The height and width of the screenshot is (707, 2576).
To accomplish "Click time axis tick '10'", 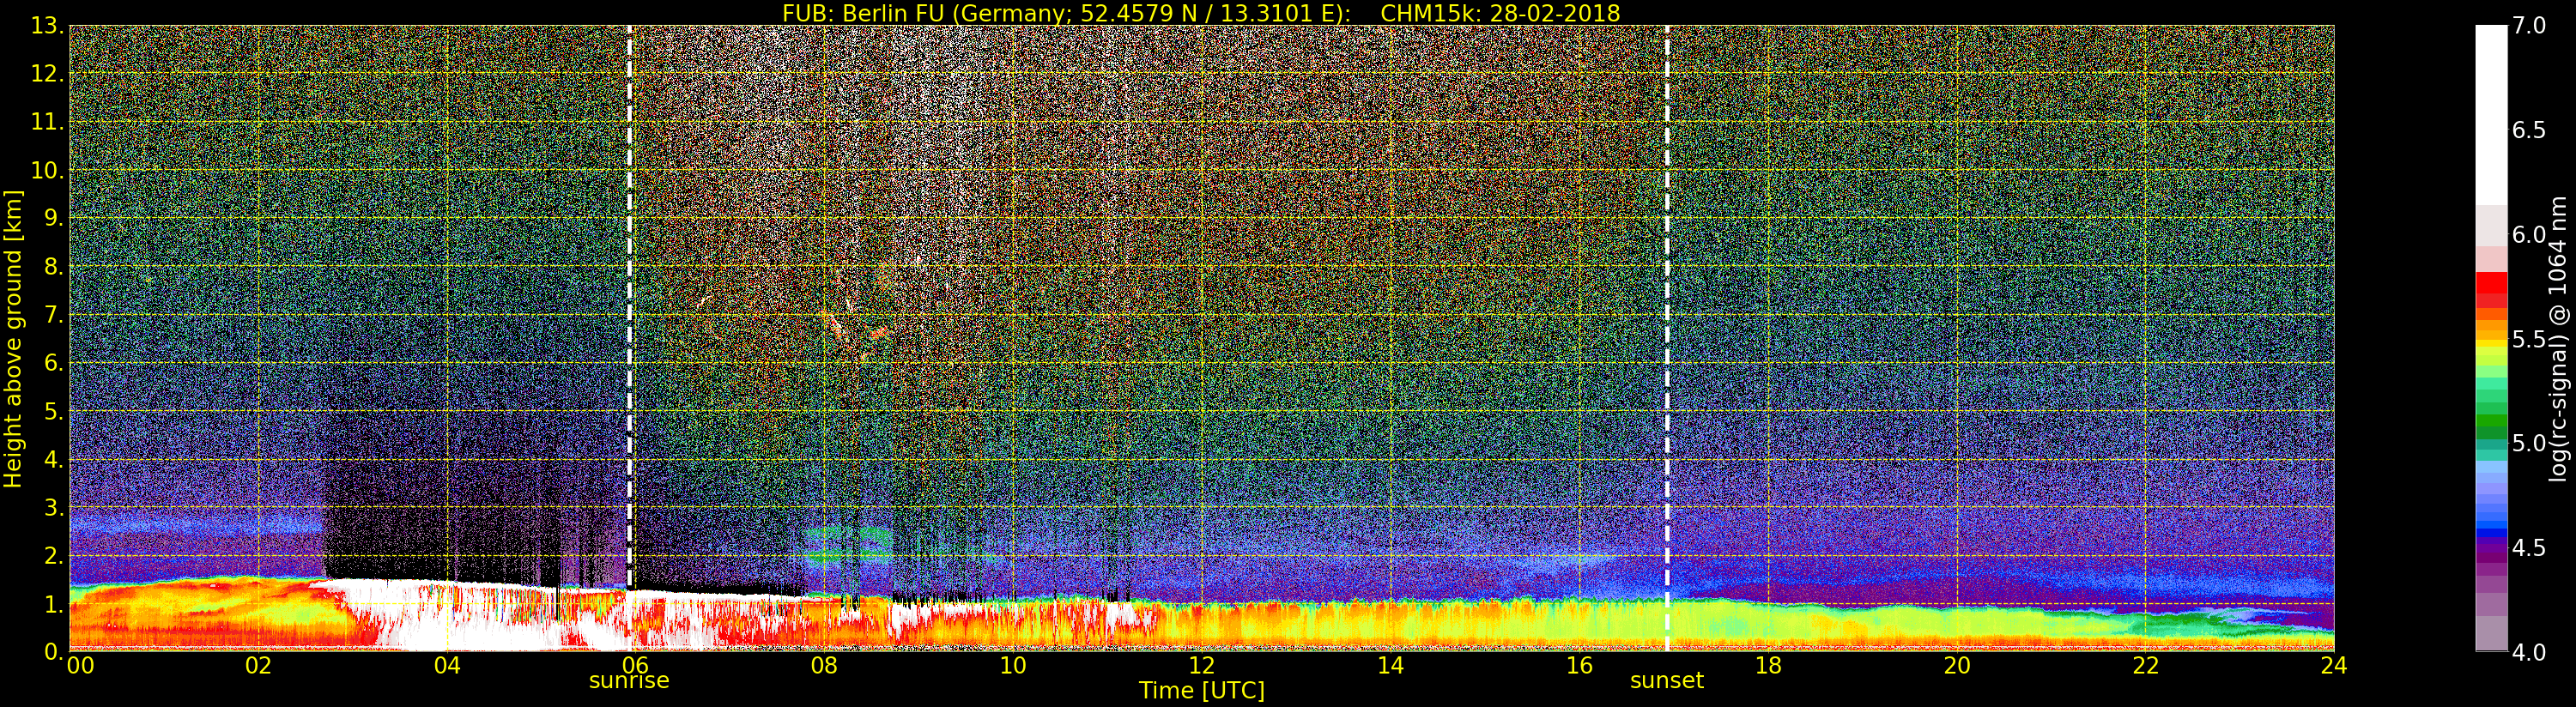I will 1013,666.
